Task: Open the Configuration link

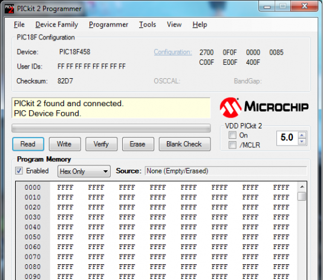Action: (173, 52)
